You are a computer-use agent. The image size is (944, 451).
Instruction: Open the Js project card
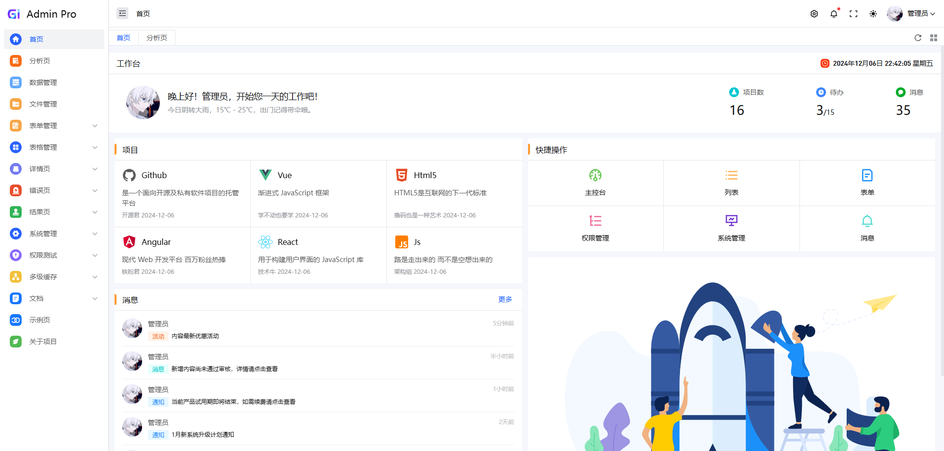click(x=454, y=255)
